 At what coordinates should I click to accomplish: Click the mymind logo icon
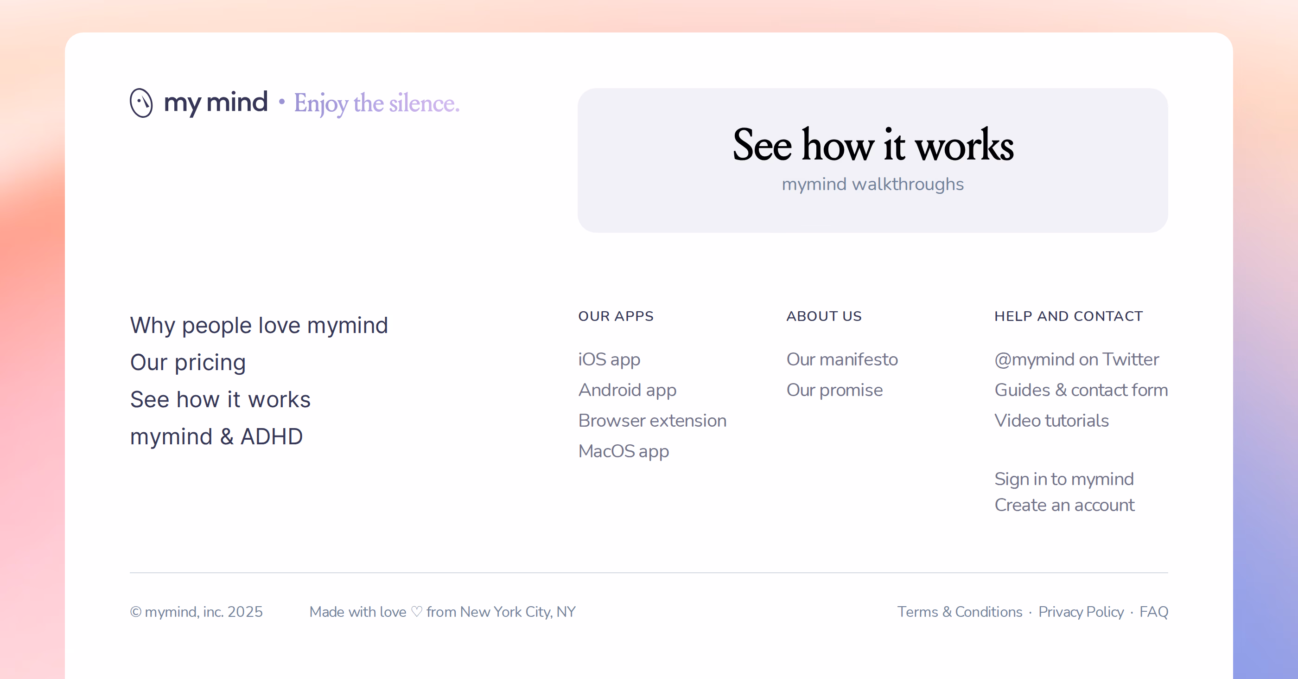click(141, 103)
